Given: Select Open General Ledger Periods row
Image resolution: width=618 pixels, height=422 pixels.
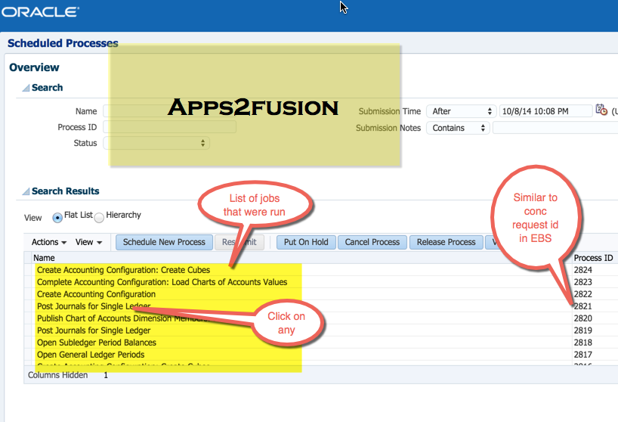Looking at the screenshot, I should 91,355.
